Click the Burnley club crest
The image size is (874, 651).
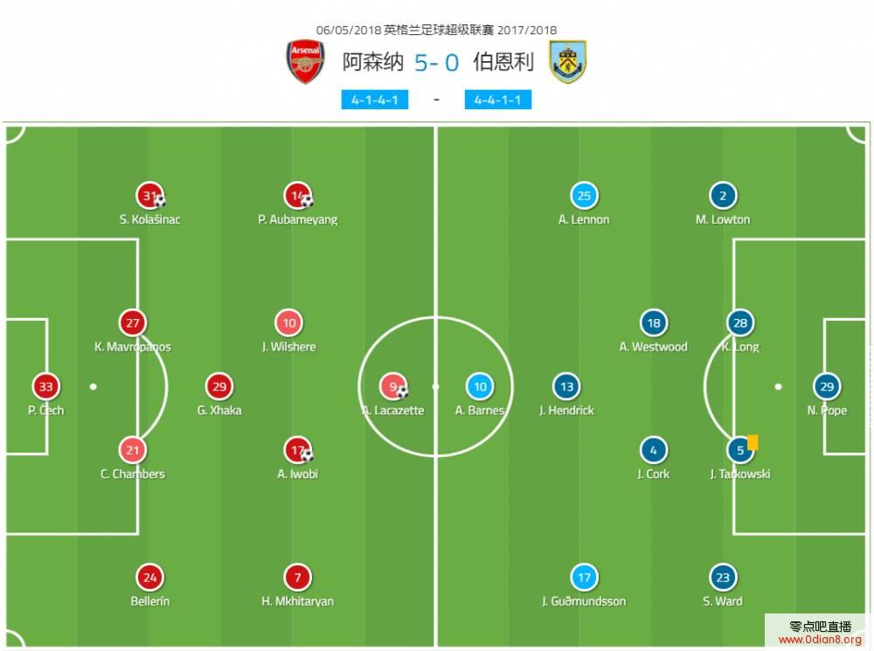pyautogui.click(x=567, y=61)
